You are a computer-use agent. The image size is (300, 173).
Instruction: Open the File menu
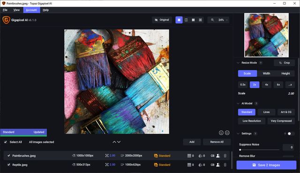[5, 10]
